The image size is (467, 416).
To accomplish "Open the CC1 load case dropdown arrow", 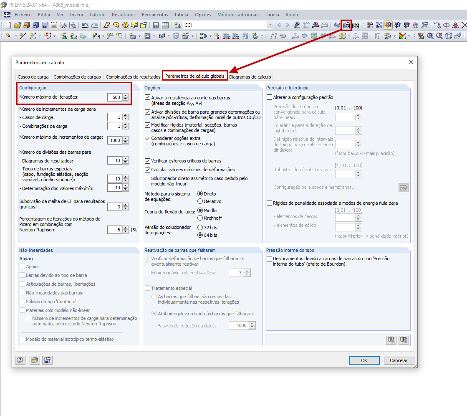I will (270, 25).
